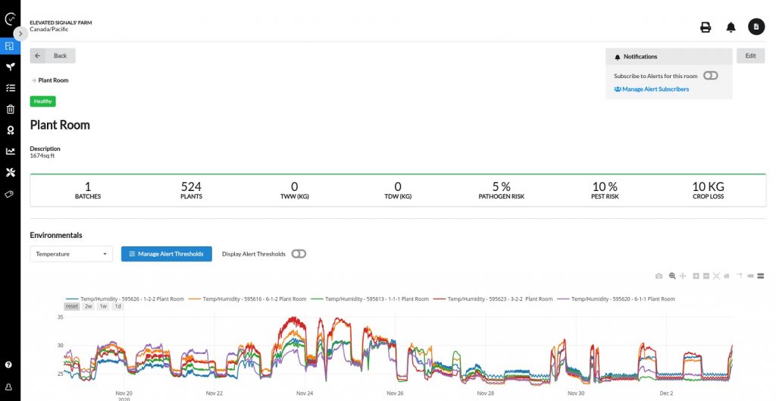Click the Back button

(x=52, y=55)
